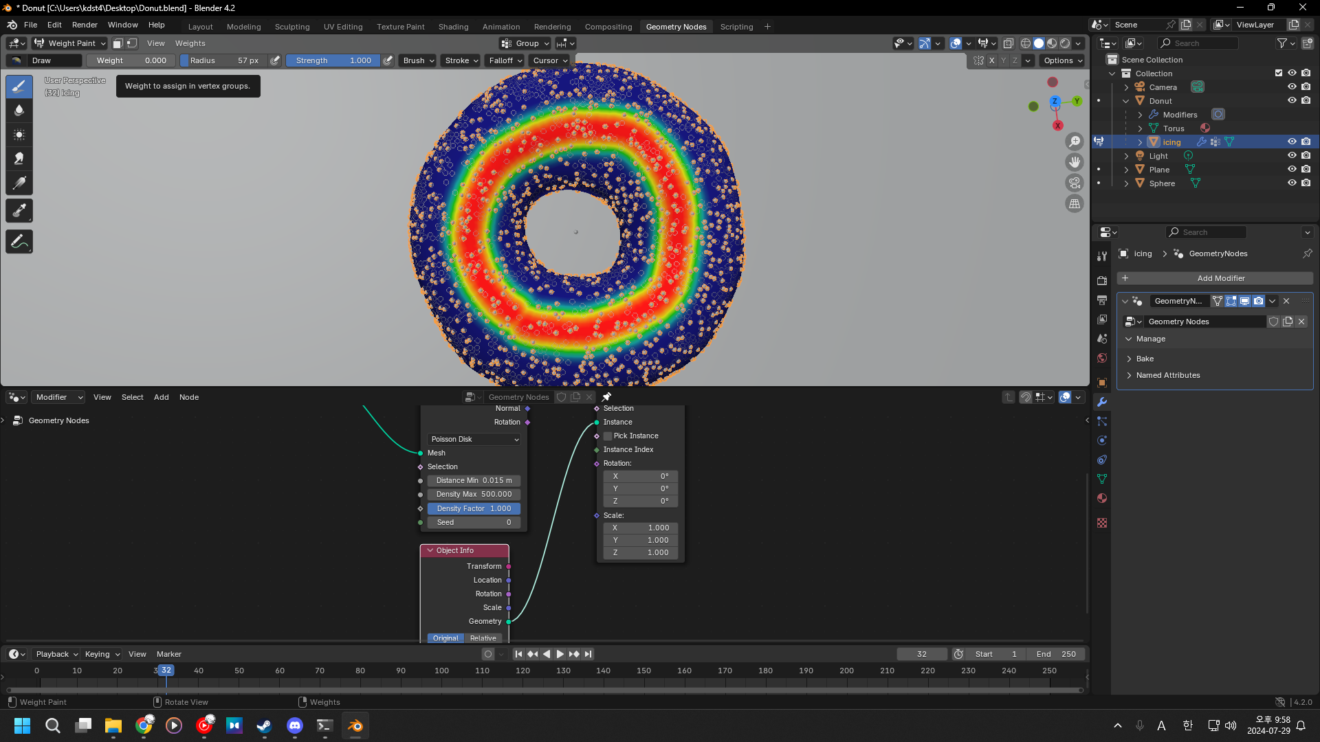Expand the Named Attributes panel

pos(1167,375)
